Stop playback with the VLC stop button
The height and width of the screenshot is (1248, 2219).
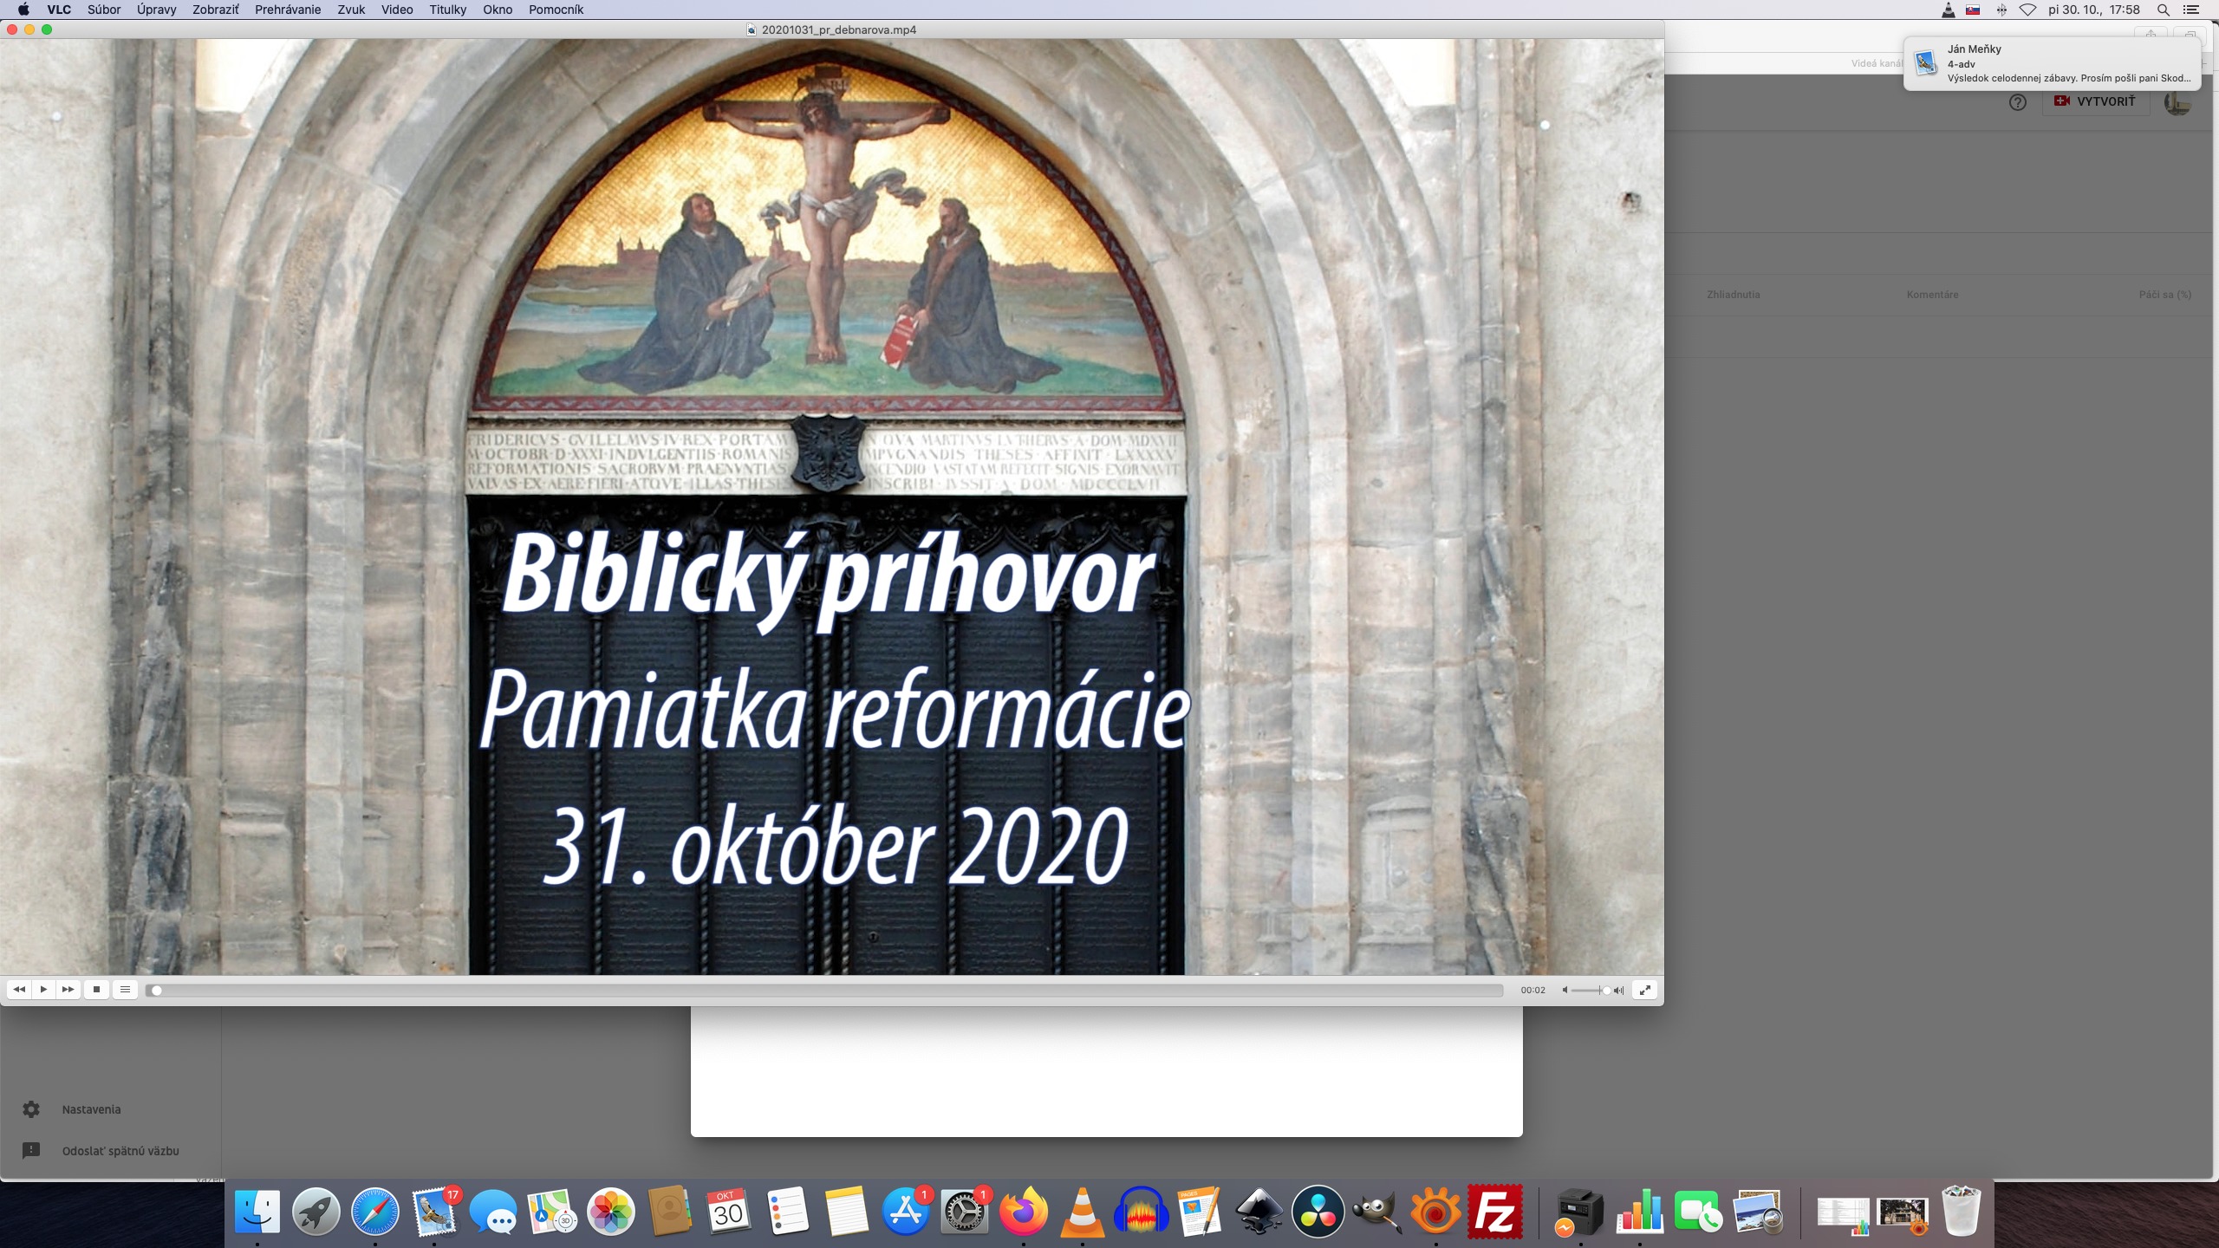[x=96, y=989]
